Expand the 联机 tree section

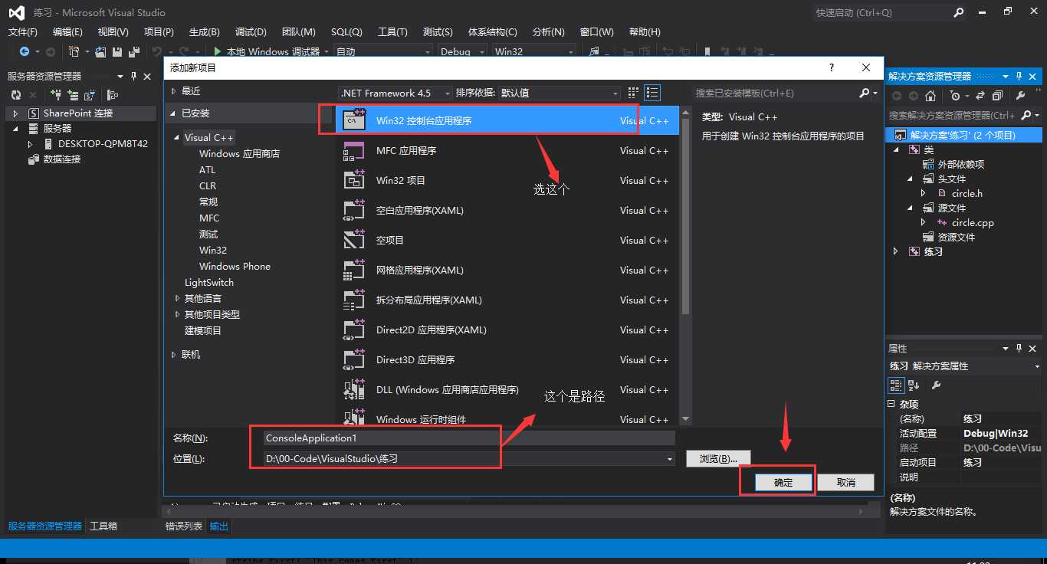point(173,355)
